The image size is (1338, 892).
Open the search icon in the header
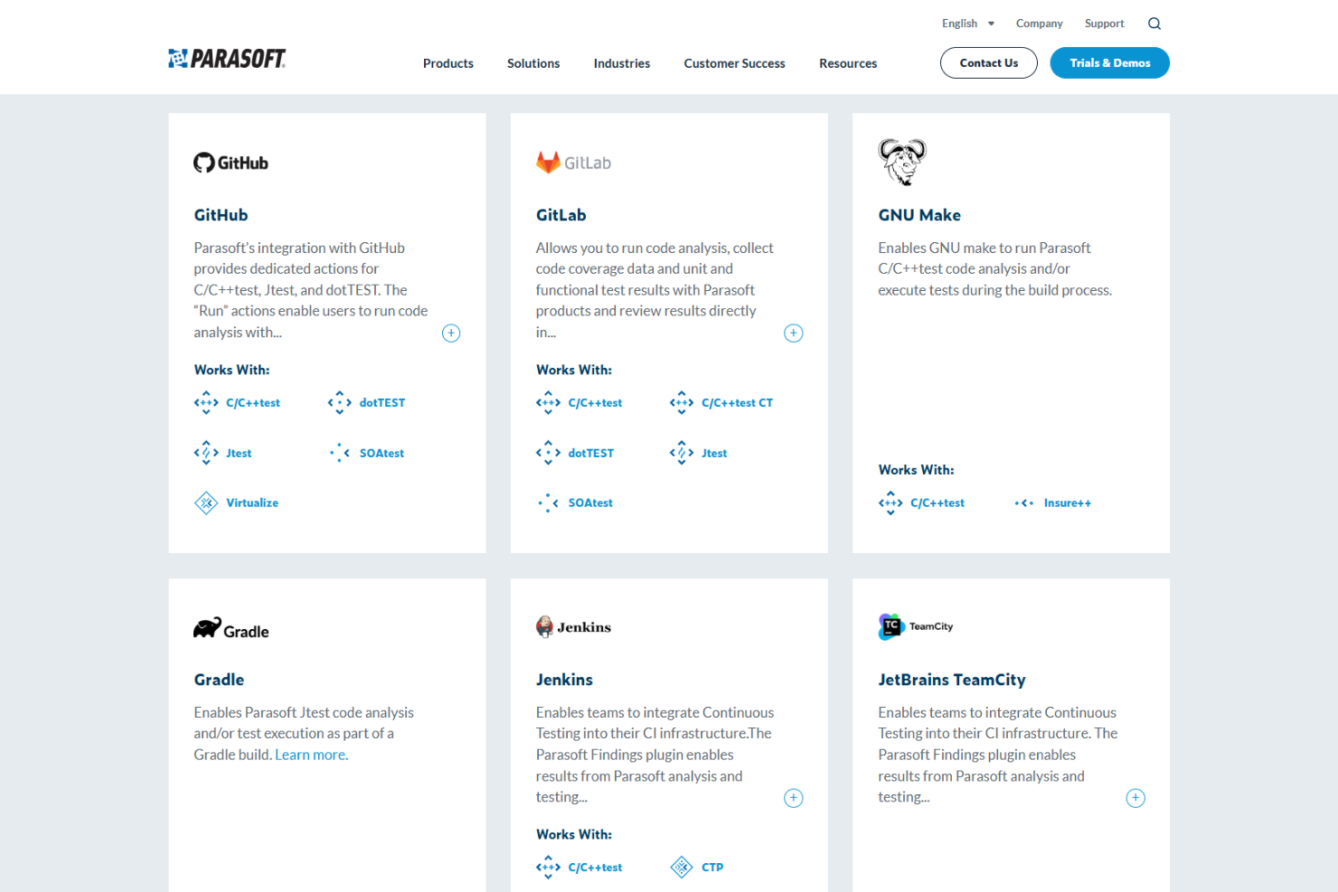1154,23
